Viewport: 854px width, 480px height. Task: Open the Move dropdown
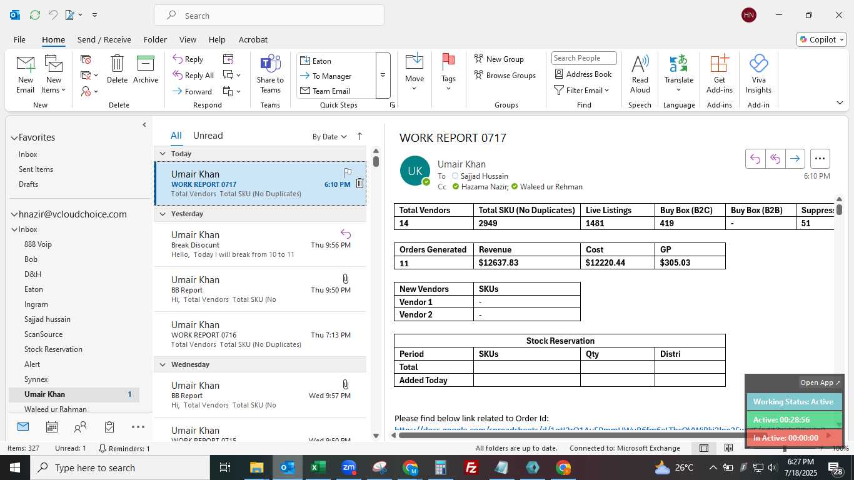[x=414, y=73]
